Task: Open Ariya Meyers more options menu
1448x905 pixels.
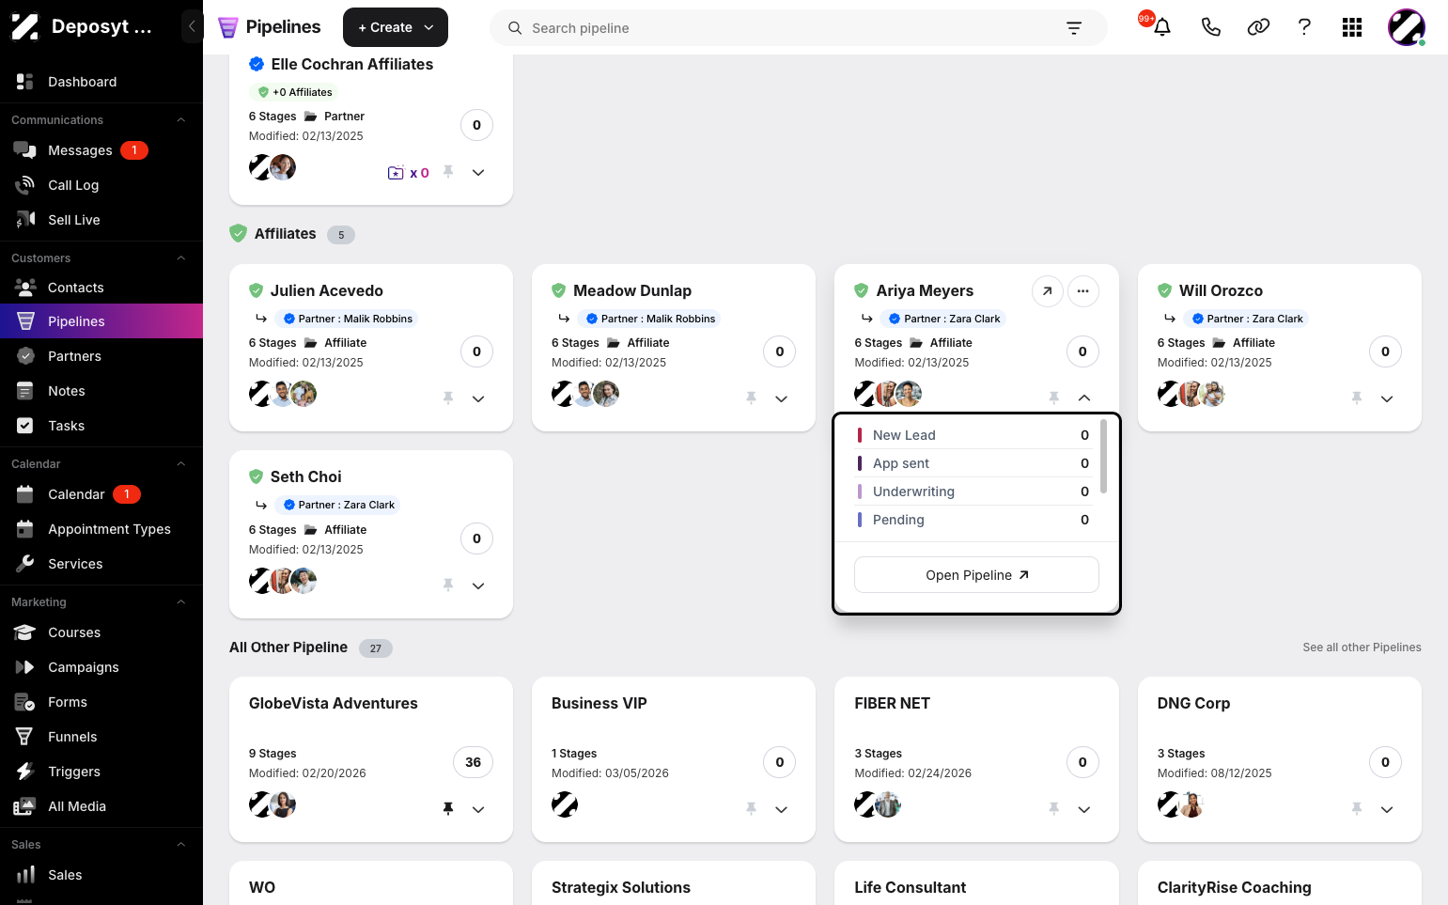Action: point(1082,291)
